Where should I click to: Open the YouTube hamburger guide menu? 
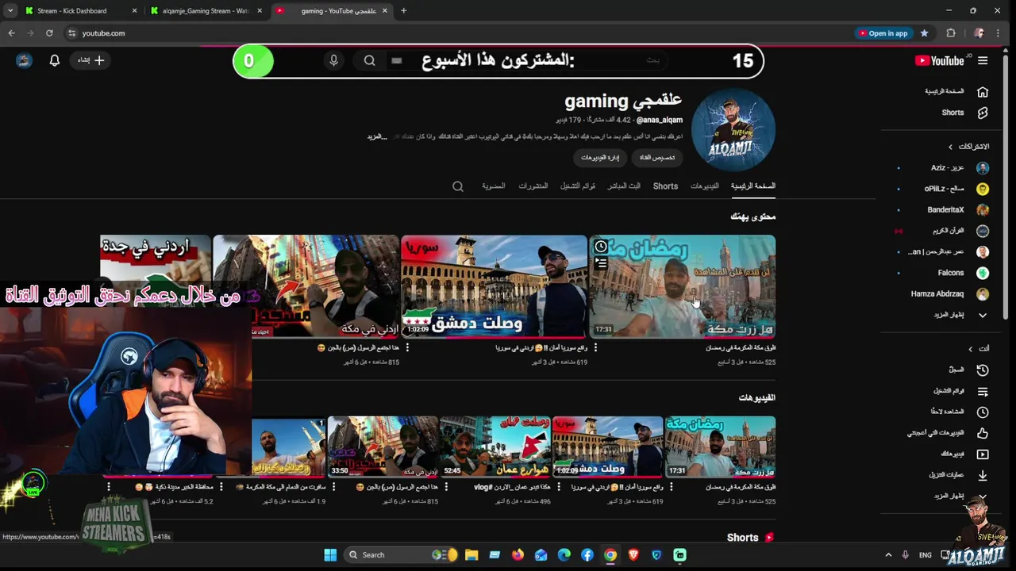[x=983, y=60]
